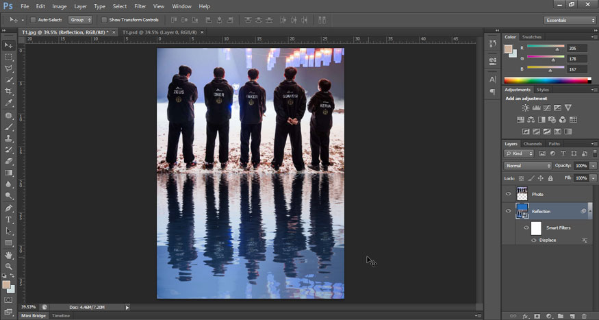Select the Zoom tool in the toolbar
Image resolution: width=599 pixels, height=320 pixels.
pos(9,267)
